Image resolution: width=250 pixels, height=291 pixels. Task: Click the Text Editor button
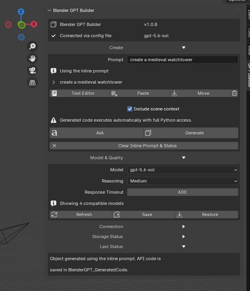pos(80,93)
